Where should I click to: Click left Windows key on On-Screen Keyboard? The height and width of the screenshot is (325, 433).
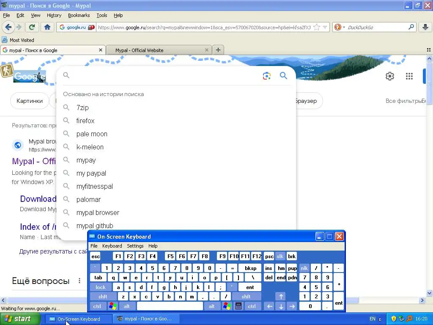112,306
